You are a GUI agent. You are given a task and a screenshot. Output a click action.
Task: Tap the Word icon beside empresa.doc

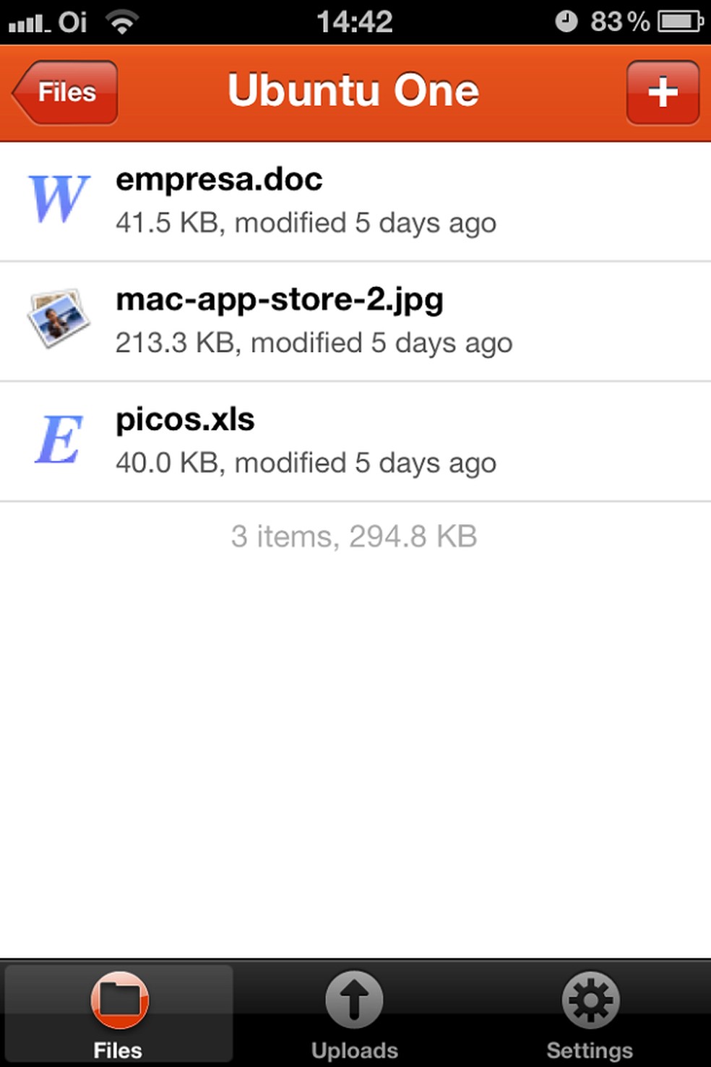click(59, 200)
